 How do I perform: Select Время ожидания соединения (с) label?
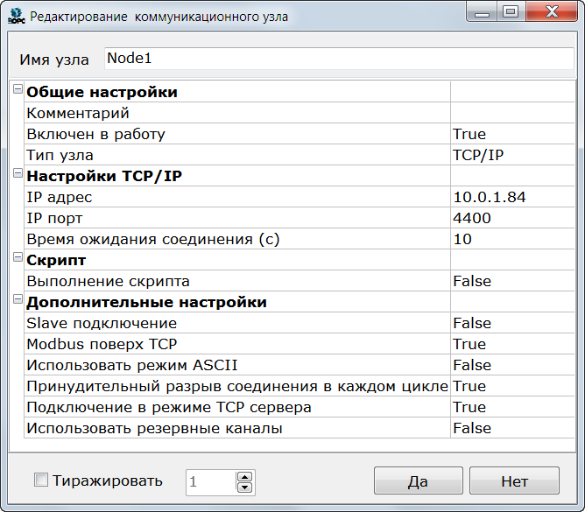(x=153, y=239)
